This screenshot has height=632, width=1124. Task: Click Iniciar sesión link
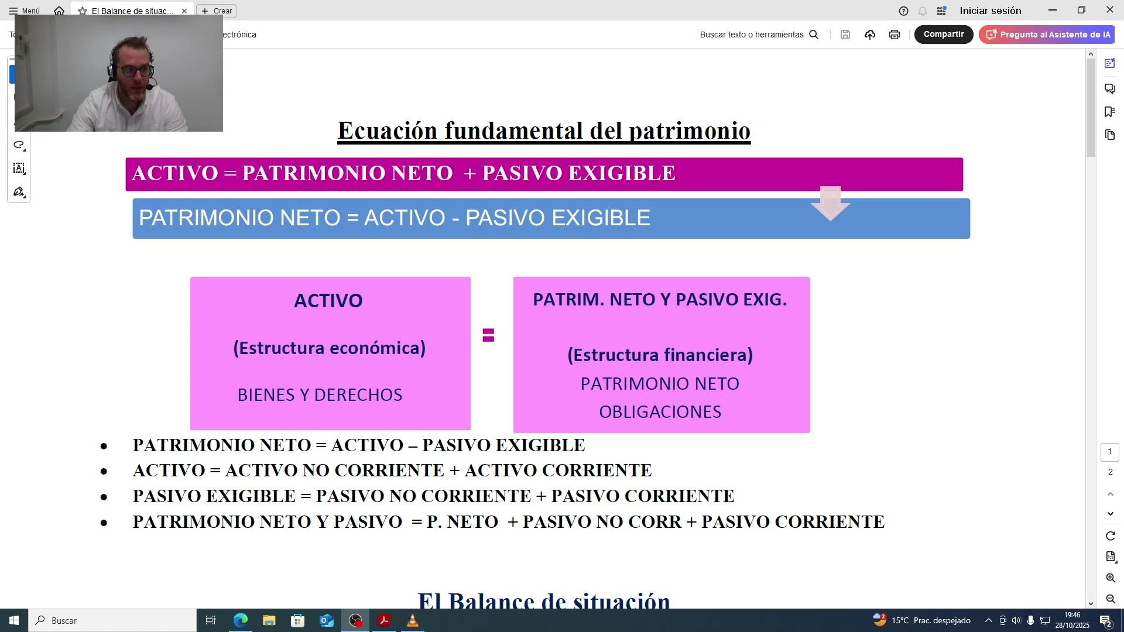[990, 11]
